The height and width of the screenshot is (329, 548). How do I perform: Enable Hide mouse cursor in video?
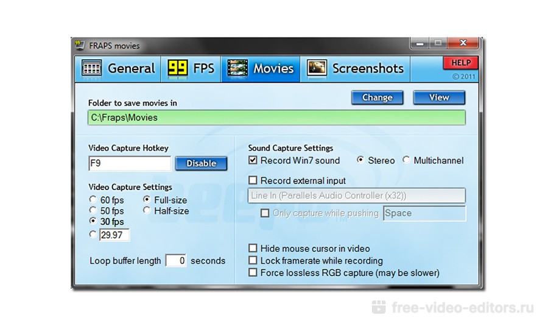pyautogui.click(x=253, y=248)
